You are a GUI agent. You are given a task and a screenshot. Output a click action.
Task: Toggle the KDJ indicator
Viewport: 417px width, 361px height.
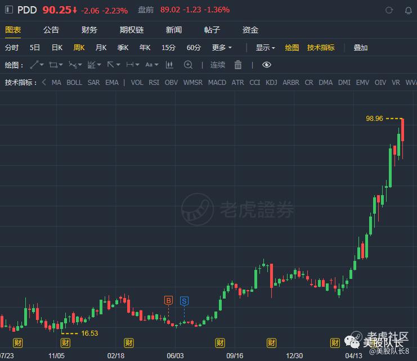pyautogui.click(x=271, y=83)
